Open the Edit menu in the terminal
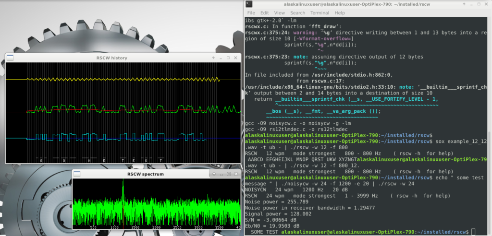The image size is (492, 236). click(264, 12)
